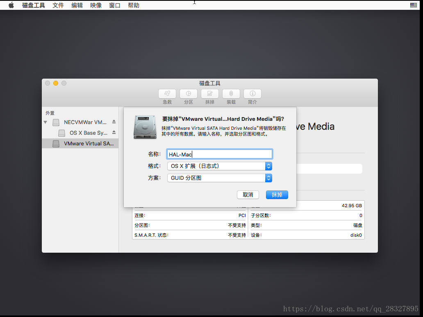The image size is (423, 317).
Task: Eject the NECVMWar VM... disk
Action: [x=114, y=122]
